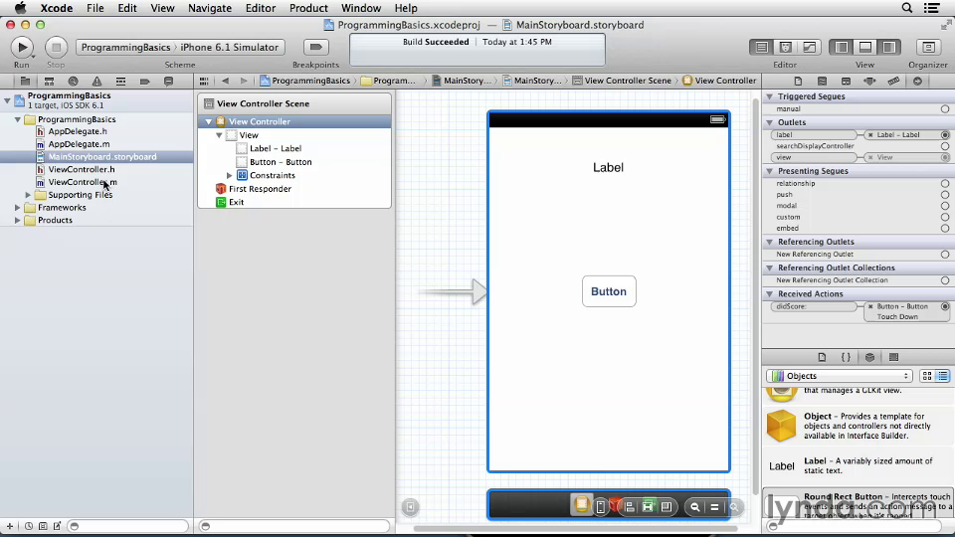Show the Project navigator

[25, 81]
